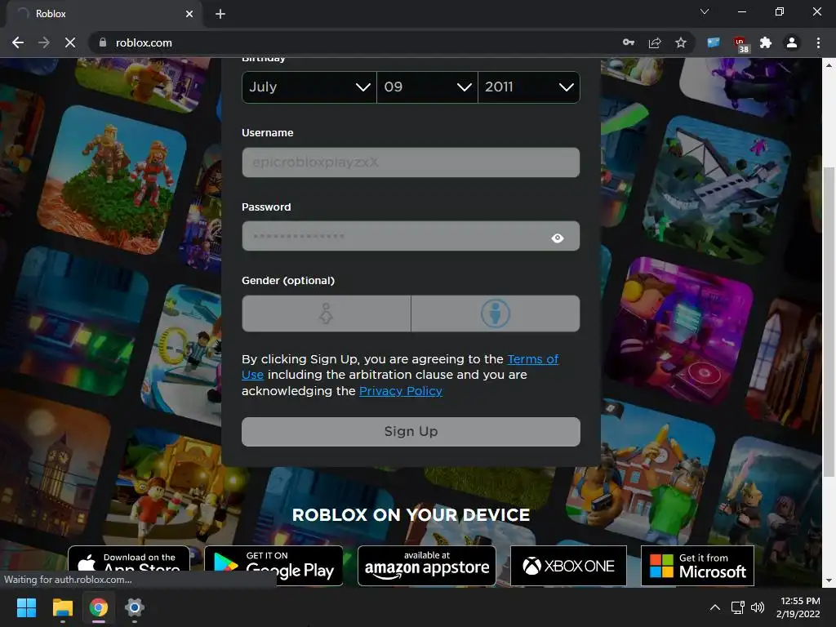Show hidden system tray icons

coord(715,607)
